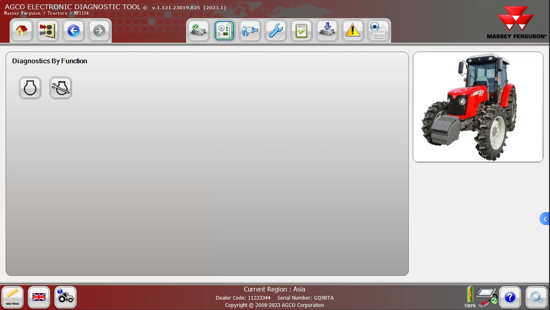Open the tractor information icon
Screen dimensions: 550x310
(65, 297)
